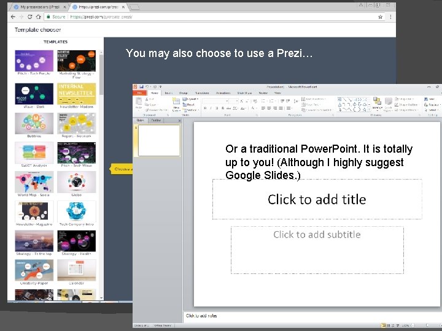This screenshot has width=442, height=331.
Task: Close the slides pane with X
Action: click(x=179, y=121)
